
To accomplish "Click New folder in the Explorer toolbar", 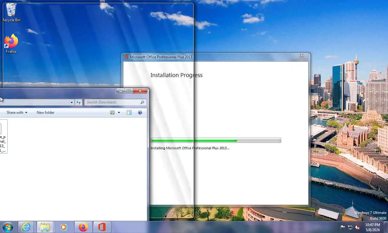I will pos(45,113).
